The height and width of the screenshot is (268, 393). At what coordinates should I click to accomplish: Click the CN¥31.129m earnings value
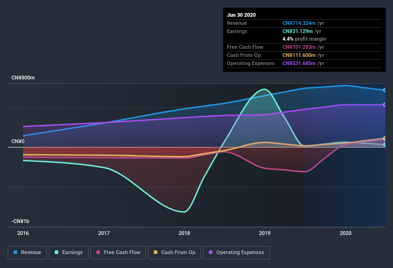(298, 31)
